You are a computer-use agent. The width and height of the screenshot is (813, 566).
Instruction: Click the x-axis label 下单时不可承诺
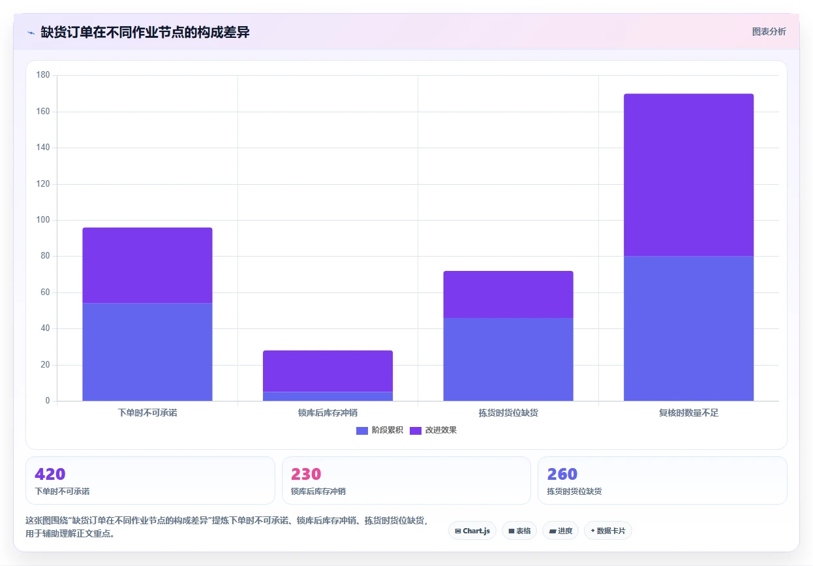pos(147,413)
